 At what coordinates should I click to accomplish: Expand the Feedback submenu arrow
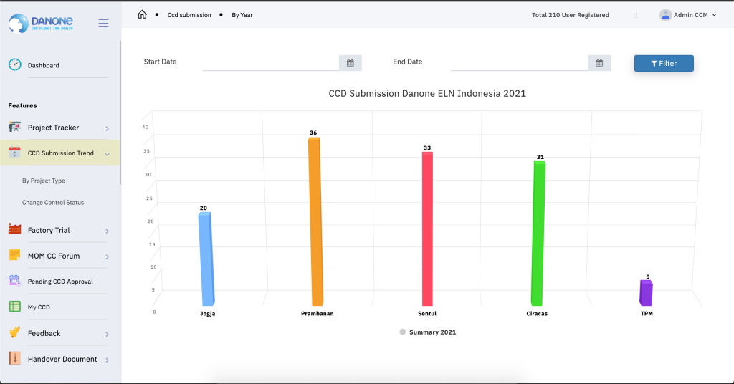[x=108, y=334]
